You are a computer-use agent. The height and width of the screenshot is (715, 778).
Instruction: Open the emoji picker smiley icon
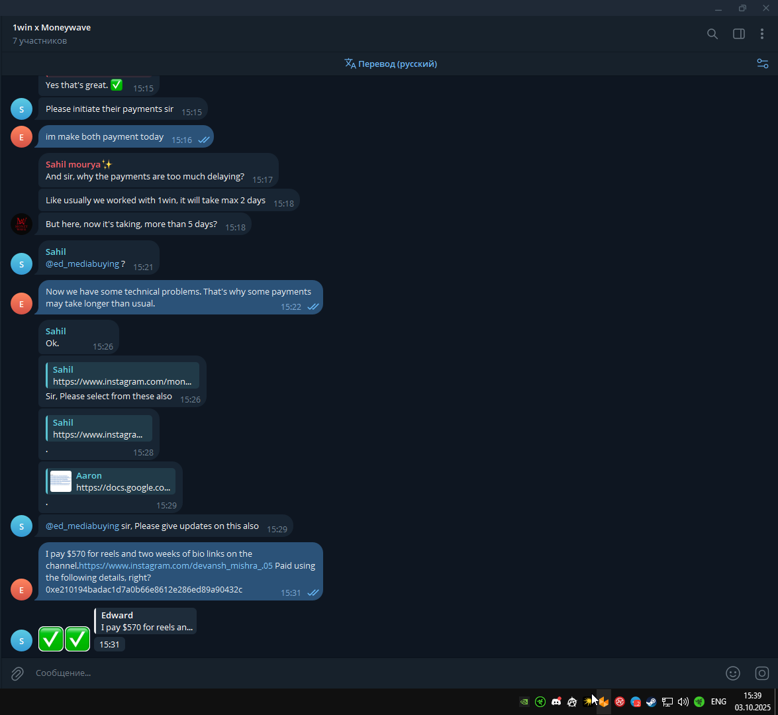(732, 673)
